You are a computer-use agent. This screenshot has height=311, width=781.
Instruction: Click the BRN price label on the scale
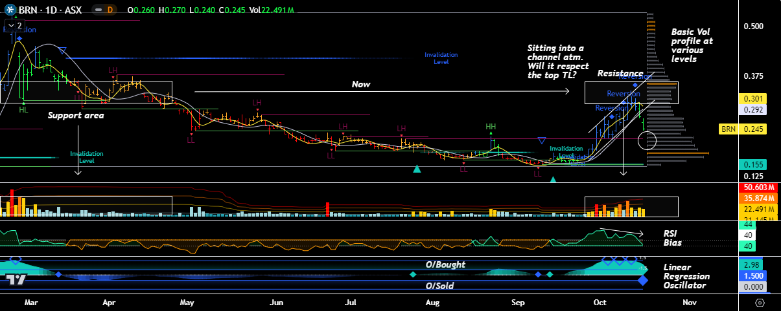click(x=730, y=129)
